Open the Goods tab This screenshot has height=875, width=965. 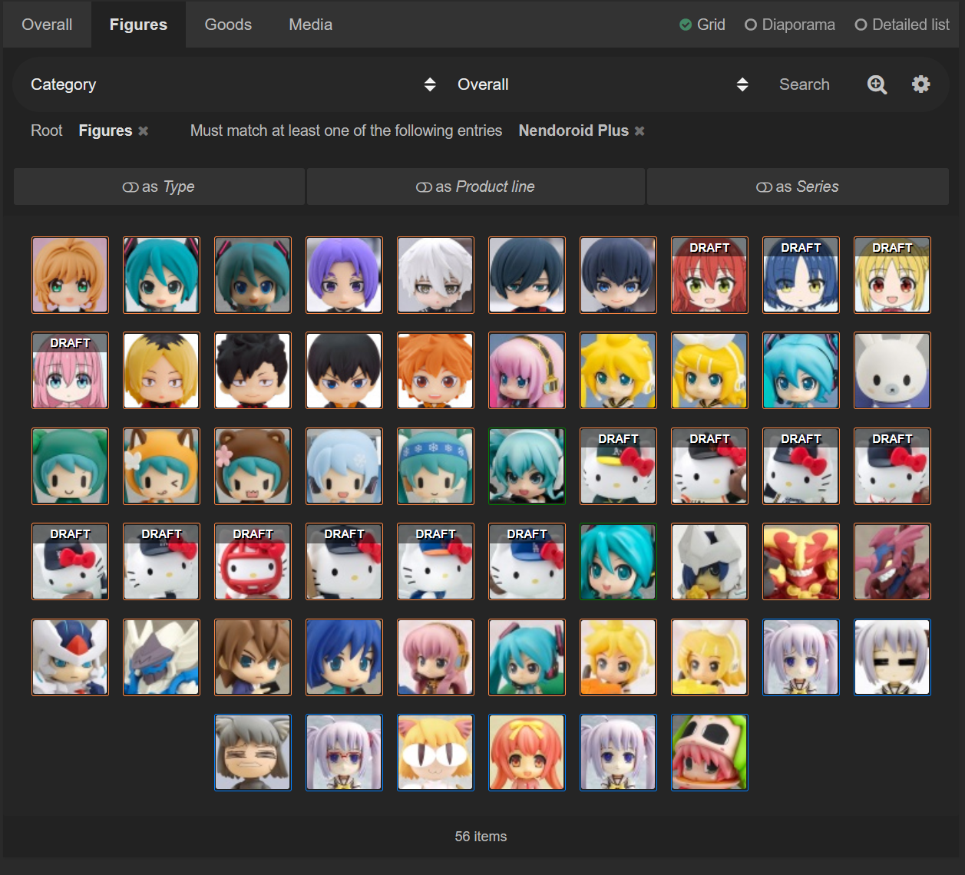(x=228, y=25)
